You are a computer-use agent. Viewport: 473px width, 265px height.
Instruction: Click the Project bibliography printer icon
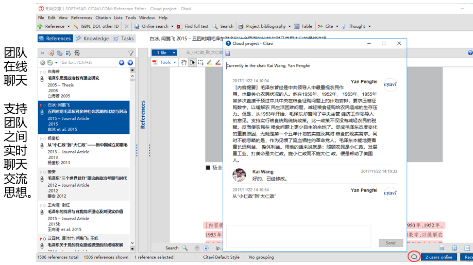[x=241, y=27]
